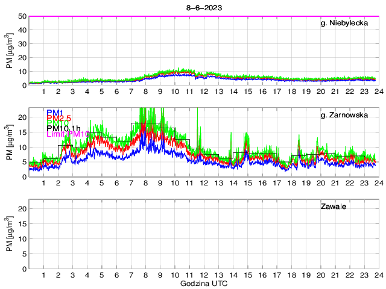Screen dimensions: 386x289
Task: Click the blue PM1 legend entry
Action: 54,112
